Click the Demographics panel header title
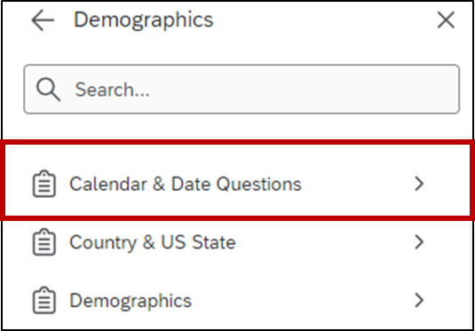The image size is (475, 331). pyautogui.click(x=144, y=20)
